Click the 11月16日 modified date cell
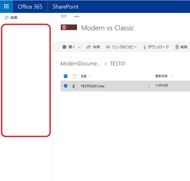The height and width of the screenshot is (181, 190). (x=162, y=86)
